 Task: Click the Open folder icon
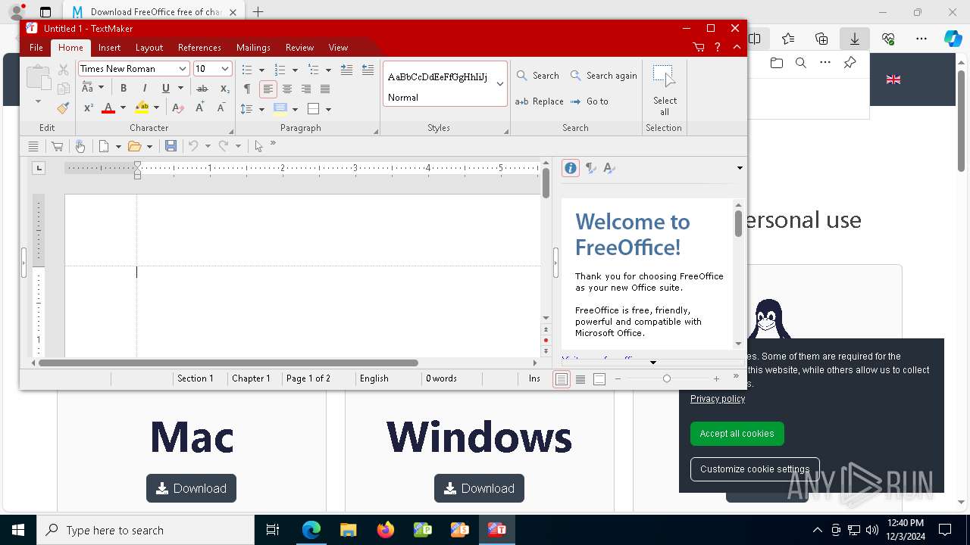coord(135,146)
